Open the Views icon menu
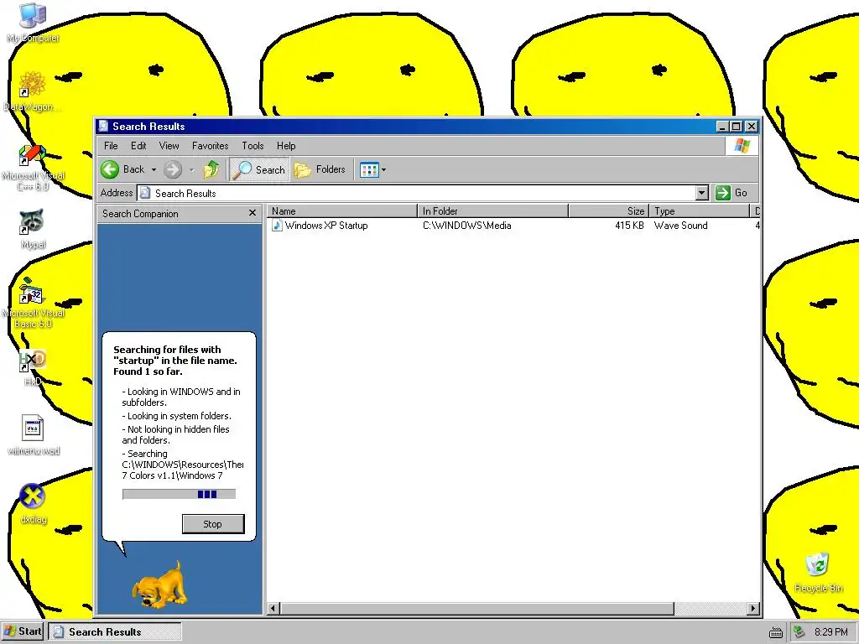 pos(372,169)
